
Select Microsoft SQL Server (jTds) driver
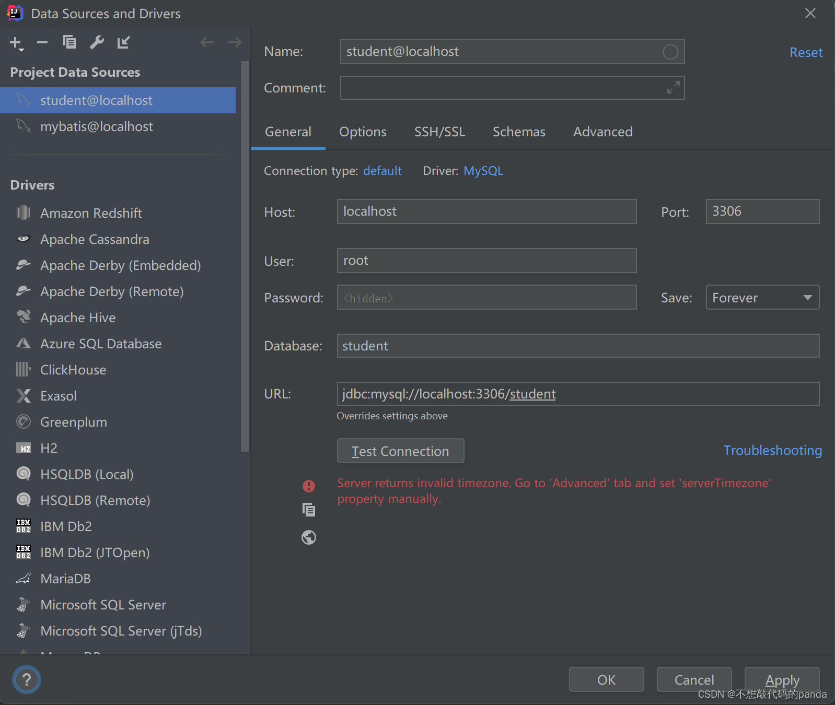pos(118,631)
